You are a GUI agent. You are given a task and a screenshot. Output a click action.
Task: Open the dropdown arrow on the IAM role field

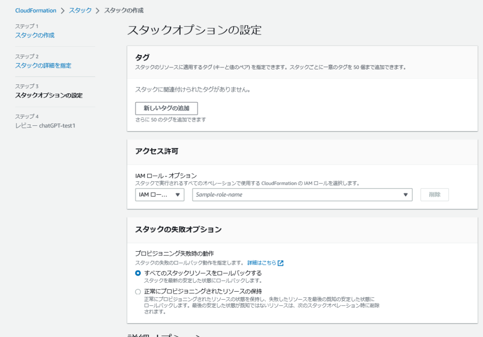[x=406, y=195]
